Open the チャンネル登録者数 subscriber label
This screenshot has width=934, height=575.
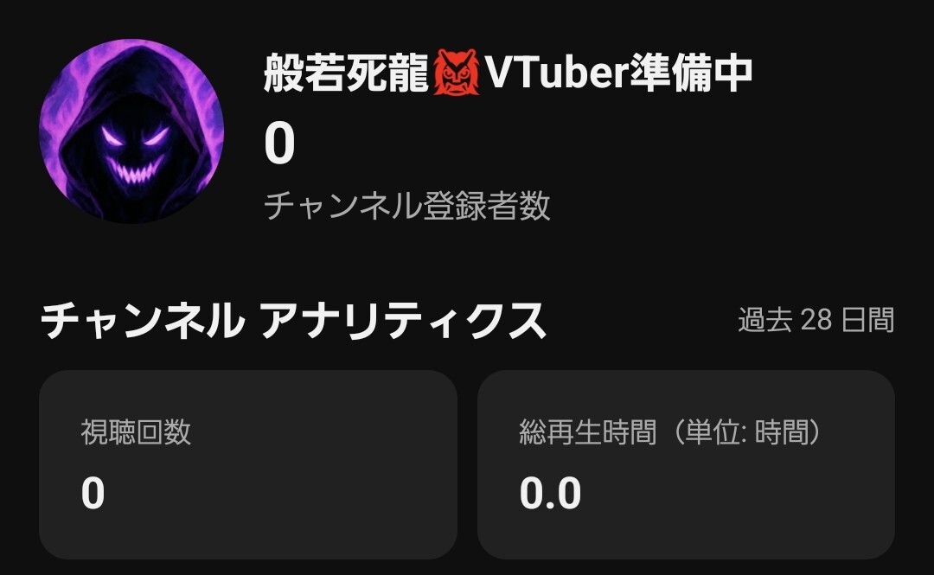pos(406,206)
